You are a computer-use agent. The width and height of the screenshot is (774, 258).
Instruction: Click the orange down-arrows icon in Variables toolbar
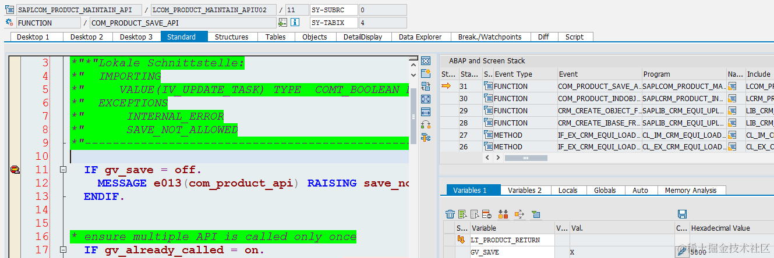point(504,214)
